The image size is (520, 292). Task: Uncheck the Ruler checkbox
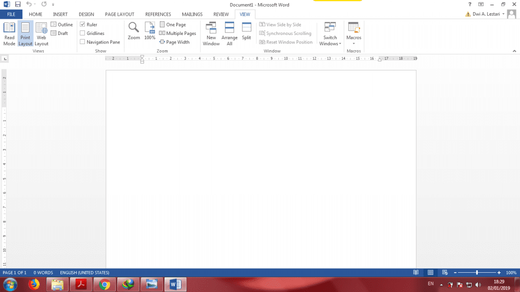tap(83, 24)
